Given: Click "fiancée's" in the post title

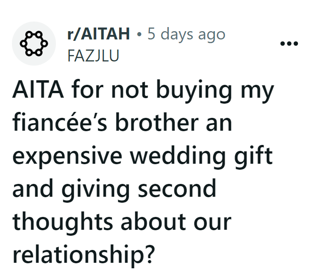Looking at the screenshot, I should [x=60, y=124].
